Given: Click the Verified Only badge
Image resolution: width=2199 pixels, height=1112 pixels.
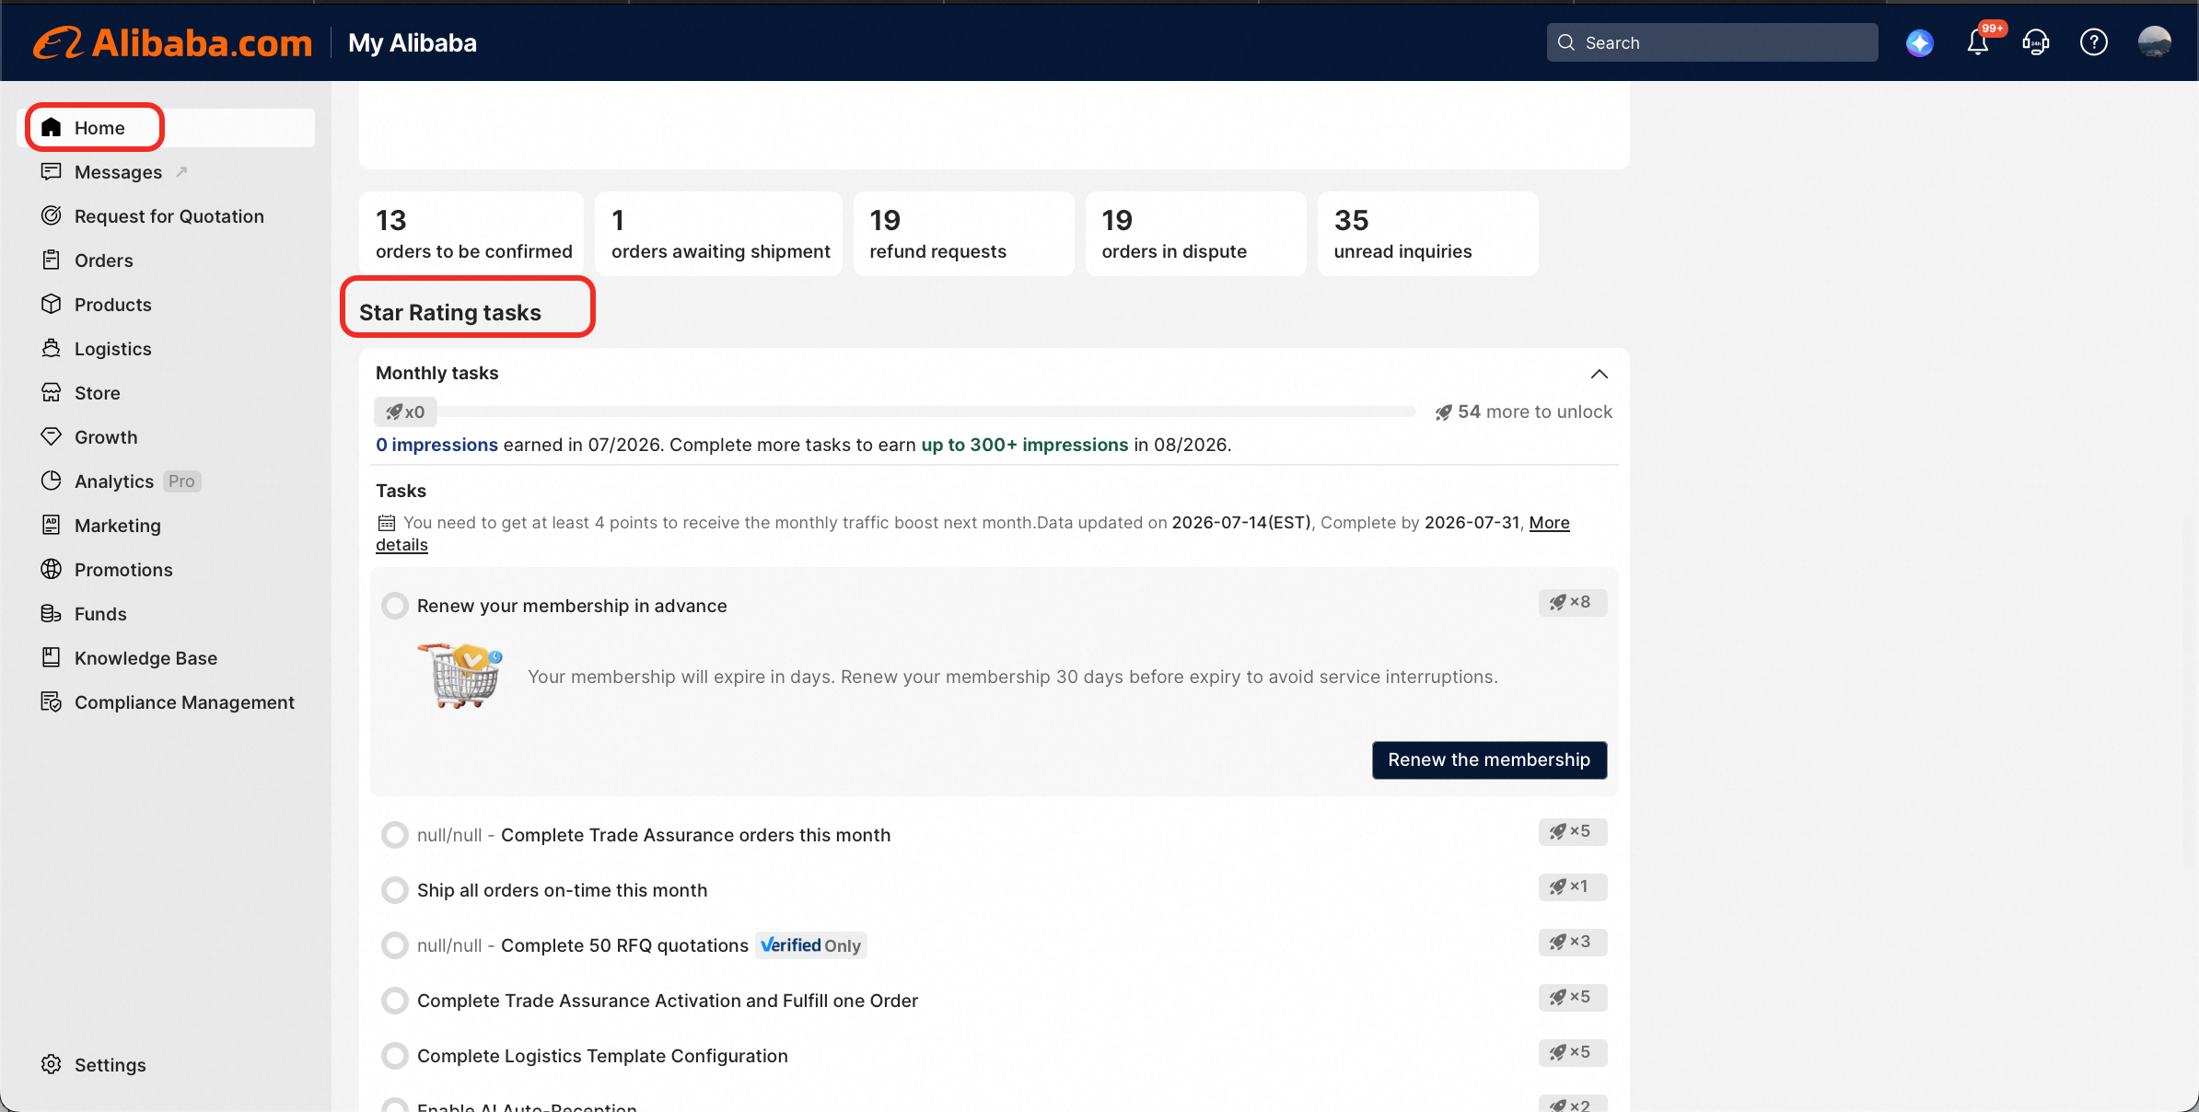Looking at the screenshot, I should pos(811,945).
